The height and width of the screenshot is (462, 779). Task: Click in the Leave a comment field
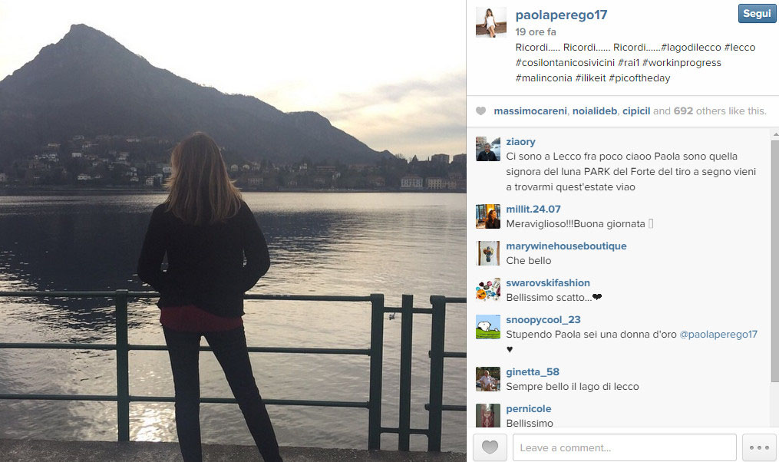click(625, 447)
